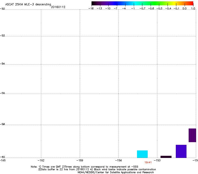Image resolution: width=198 pixels, height=174 pixels.
Task: Click the '-58' latitude axis label
Action: point(2,124)
